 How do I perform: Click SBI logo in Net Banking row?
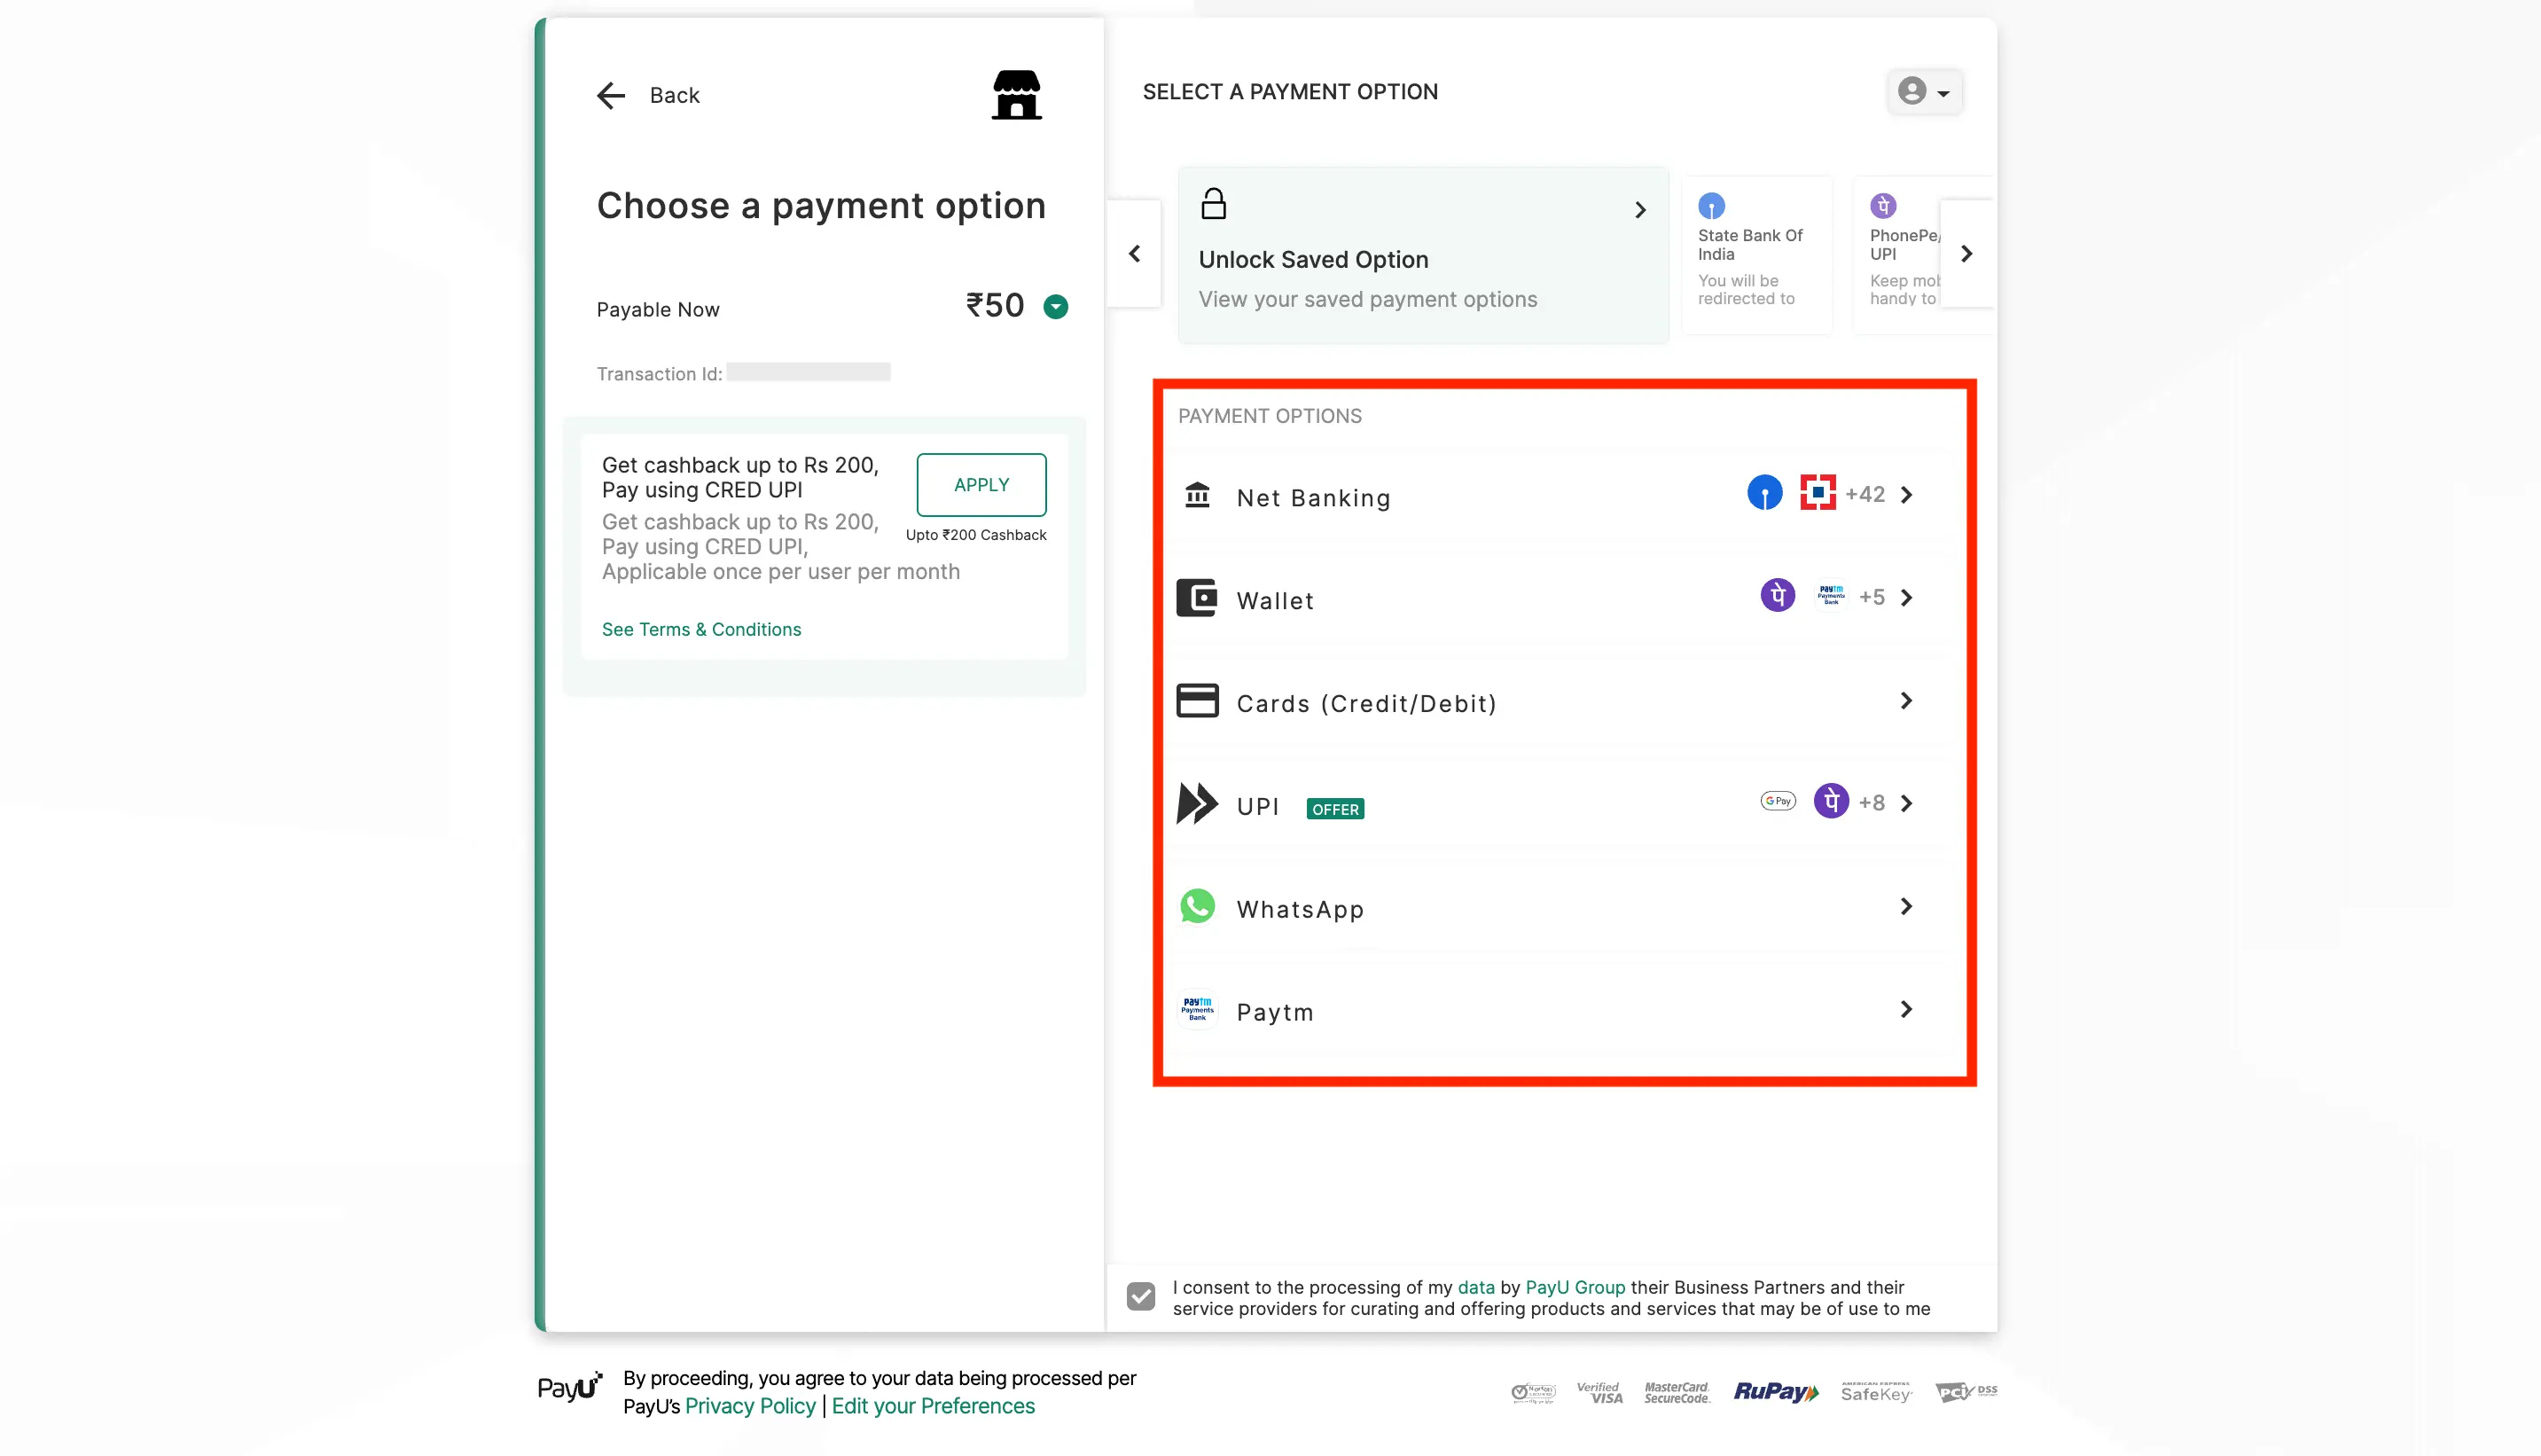(x=1764, y=493)
